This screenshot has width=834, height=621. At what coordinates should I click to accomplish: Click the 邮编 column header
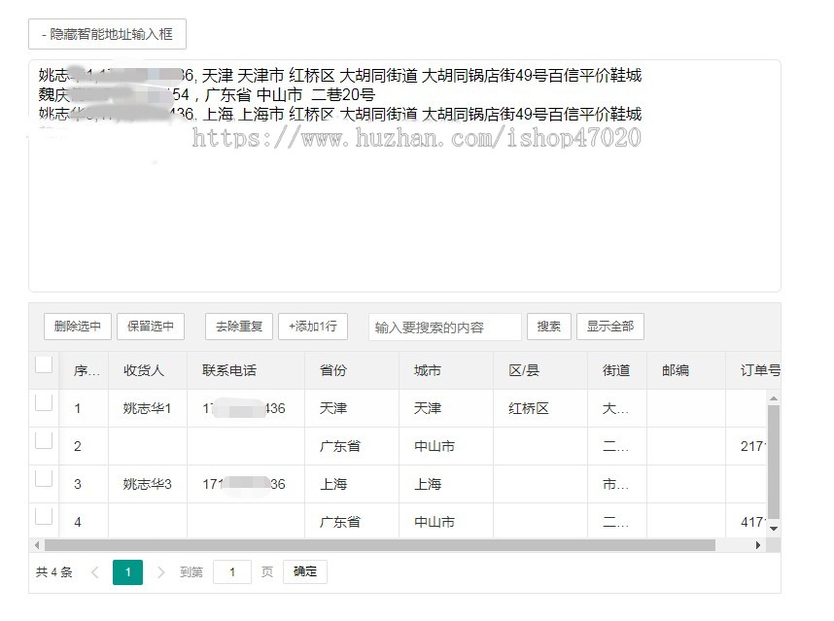(x=685, y=370)
